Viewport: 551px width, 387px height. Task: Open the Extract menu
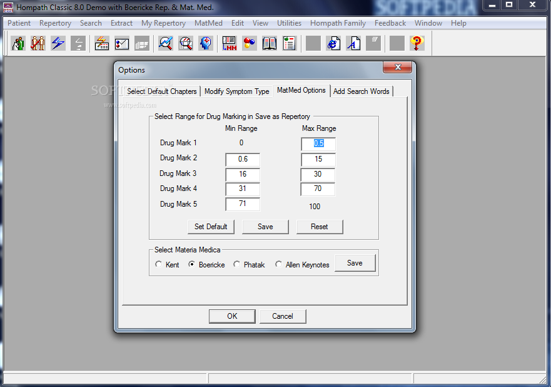(x=121, y=23)
